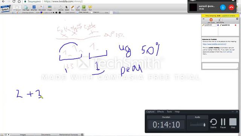Pause the Camtasia recording
241x136 pixels.
[x=223, y=124]
